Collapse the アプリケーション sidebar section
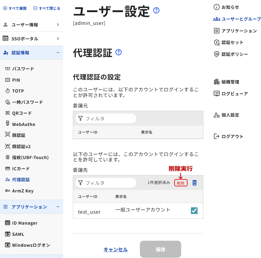 (58, 207)
